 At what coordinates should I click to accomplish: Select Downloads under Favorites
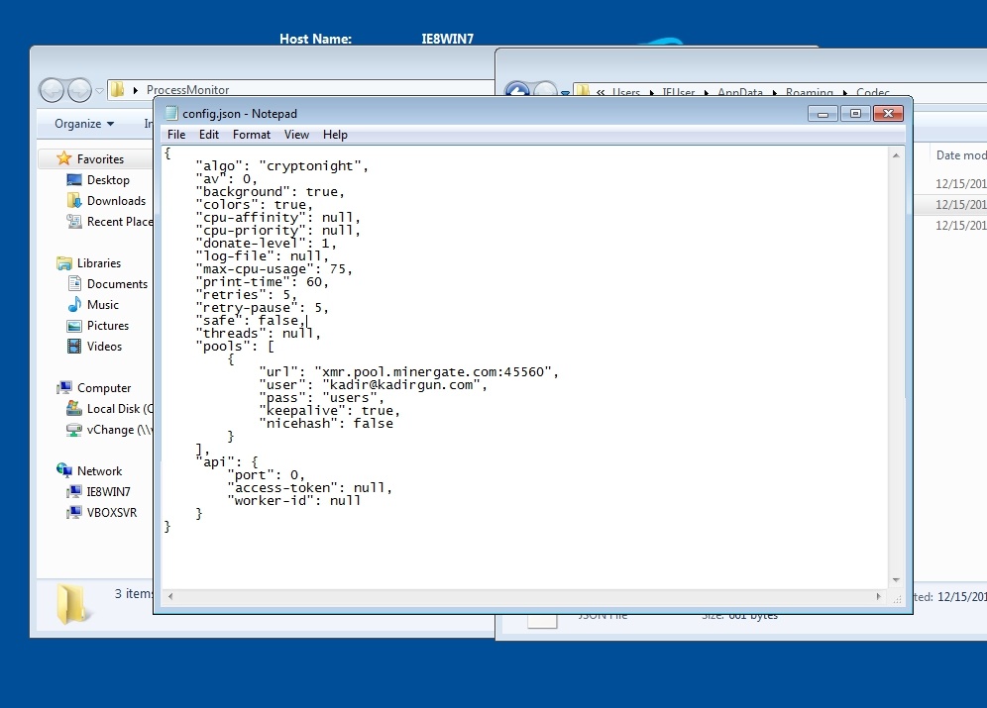[117, 201]
